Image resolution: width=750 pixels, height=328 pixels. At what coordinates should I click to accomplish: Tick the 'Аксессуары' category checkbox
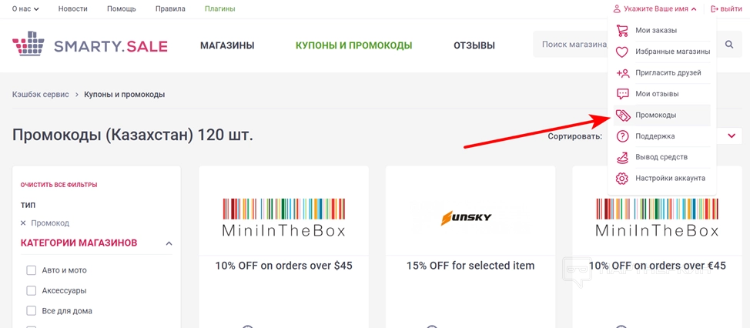tap(32, 291)
